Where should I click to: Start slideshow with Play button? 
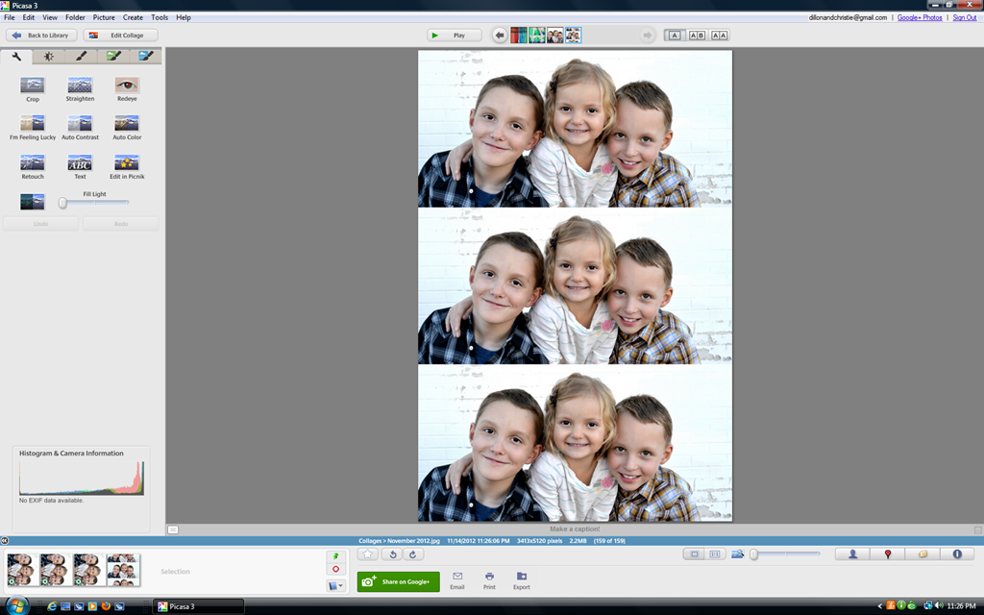tap(455, 36)
